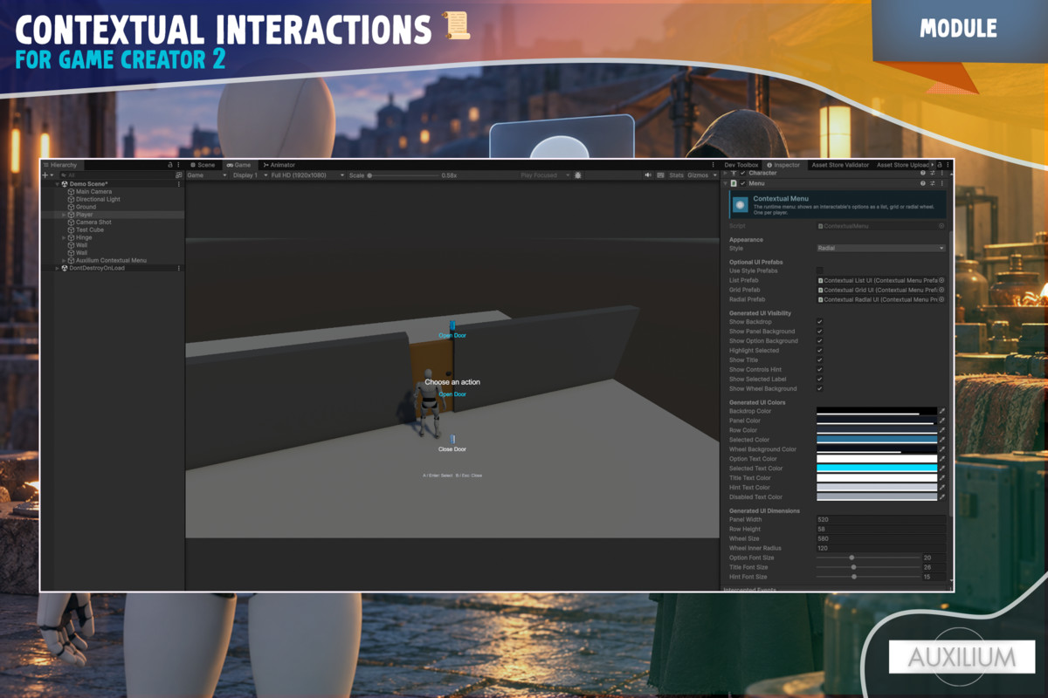1048x698 pixels.
Task: Open the Dev Toolbox tab
Action: tap(741, 165)
